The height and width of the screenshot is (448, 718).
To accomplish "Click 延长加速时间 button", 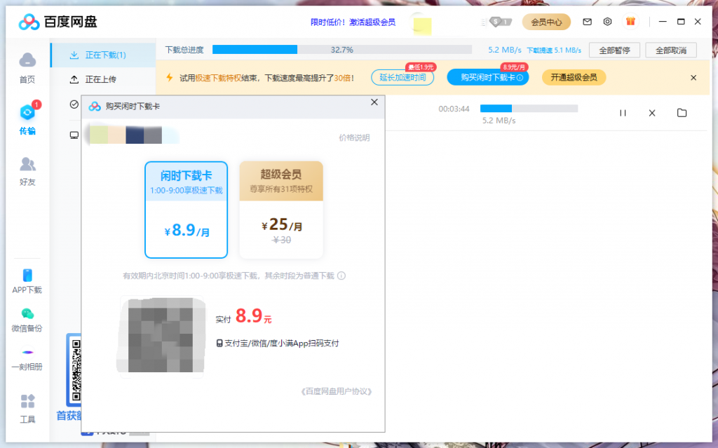I will (402, 77).
